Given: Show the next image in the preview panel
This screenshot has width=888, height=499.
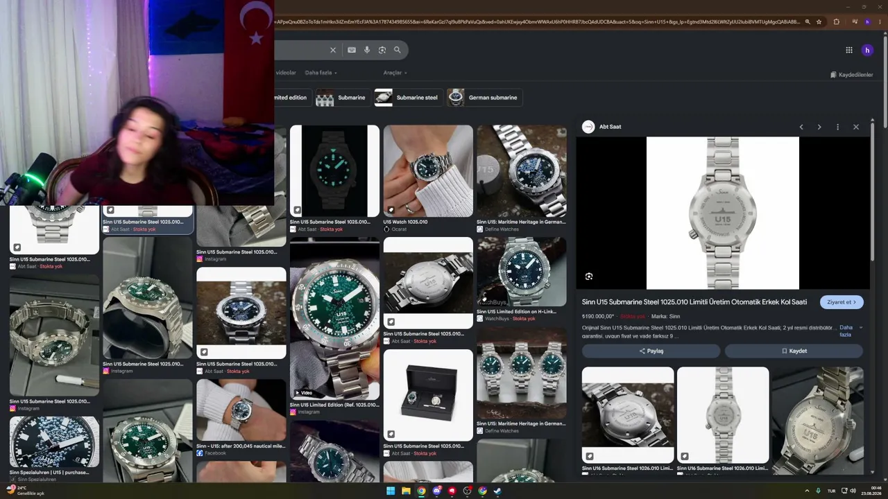Looking at the screenshot, I should pyautogui.click(x=819, y=127).
